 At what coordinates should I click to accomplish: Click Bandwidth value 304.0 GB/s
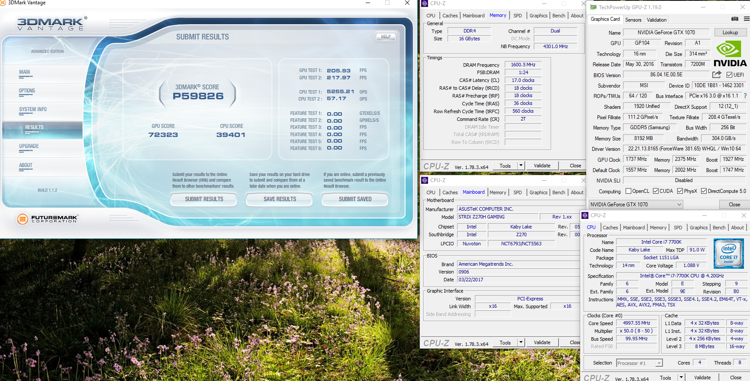click(x=724, y=138)
